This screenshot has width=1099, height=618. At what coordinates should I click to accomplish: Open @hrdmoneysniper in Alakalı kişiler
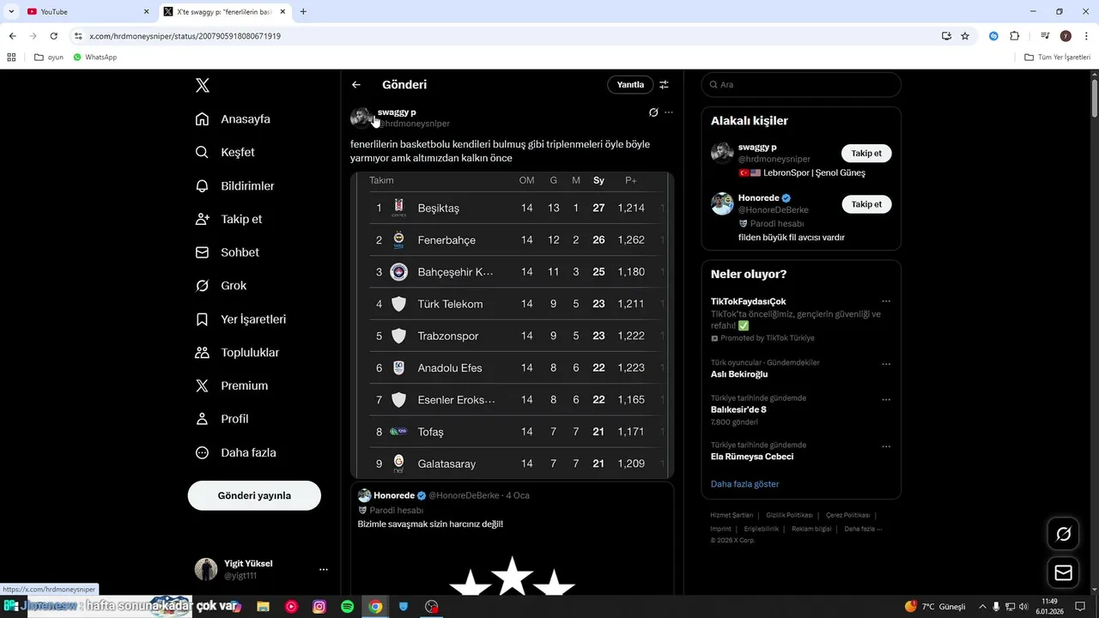click(x=774, y=160)
